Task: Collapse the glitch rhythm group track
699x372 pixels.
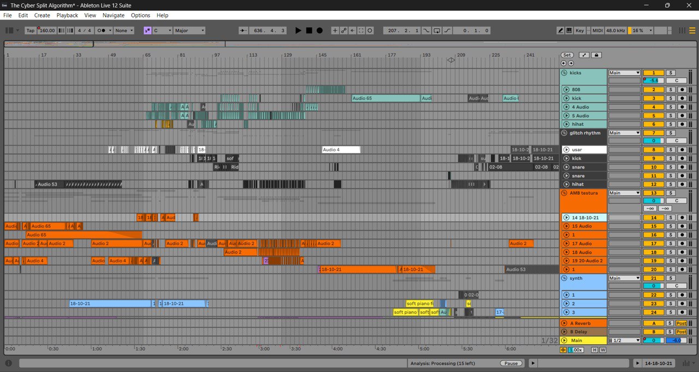Action: click(x=565, y=133)
